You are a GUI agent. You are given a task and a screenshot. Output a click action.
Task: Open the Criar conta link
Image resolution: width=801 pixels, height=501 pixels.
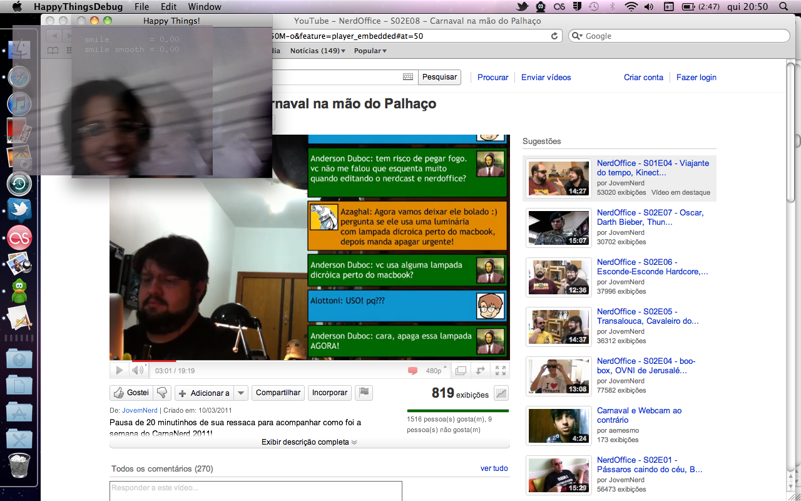[x=643, y=77]
